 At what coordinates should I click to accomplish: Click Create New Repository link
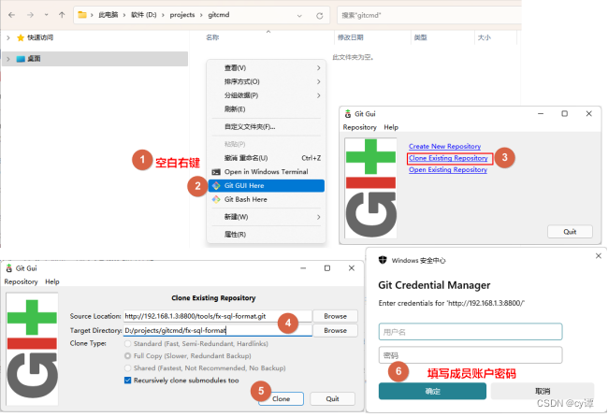[444, 146]
